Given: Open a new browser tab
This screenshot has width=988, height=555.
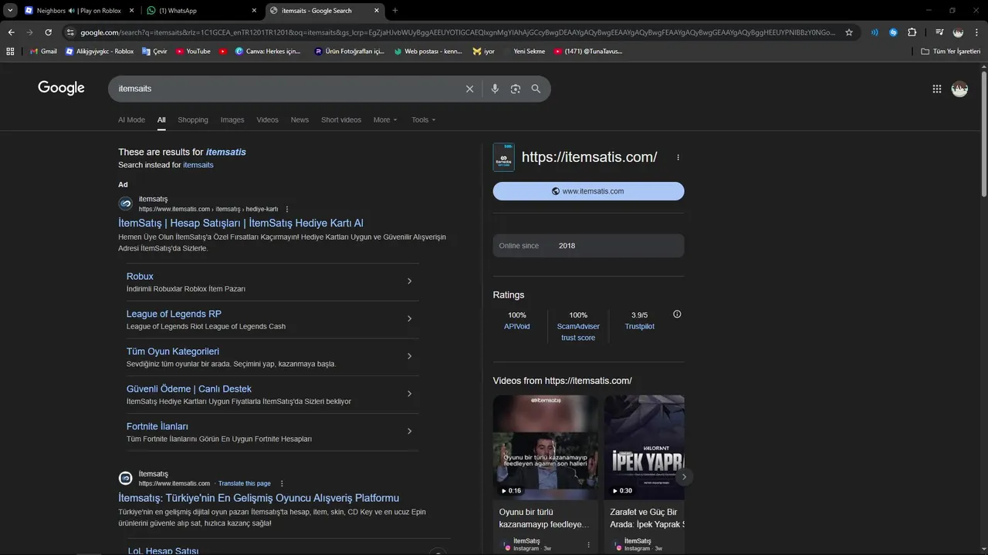Looking at the screenshot, I should point(395,11).
